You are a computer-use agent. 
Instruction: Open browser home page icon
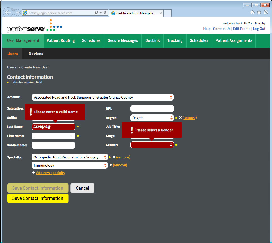(252, 12)
